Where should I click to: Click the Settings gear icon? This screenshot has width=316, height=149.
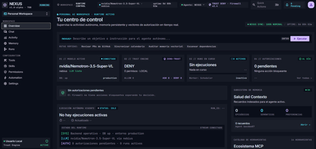(5, 84)
